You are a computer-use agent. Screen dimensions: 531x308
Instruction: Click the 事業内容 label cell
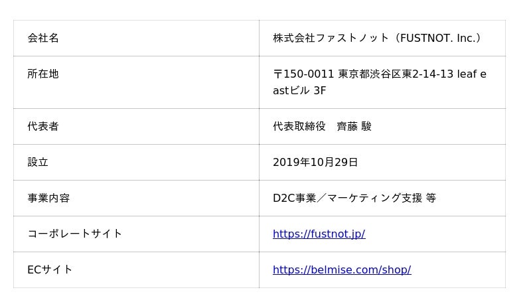(48, 198)
